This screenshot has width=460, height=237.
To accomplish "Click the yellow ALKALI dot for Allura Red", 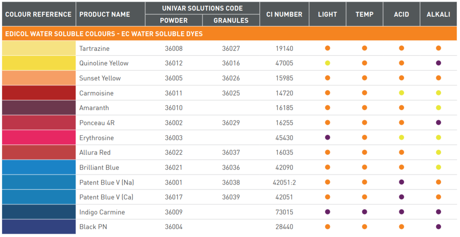I will [x=438, y=152].
